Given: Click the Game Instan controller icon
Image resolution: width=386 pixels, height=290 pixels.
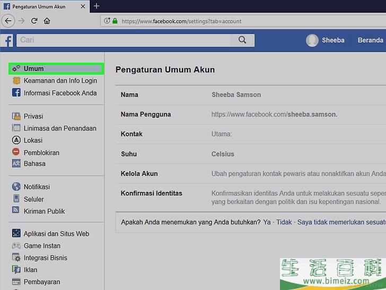Looking at the screenshot, I should pos(16,245).
